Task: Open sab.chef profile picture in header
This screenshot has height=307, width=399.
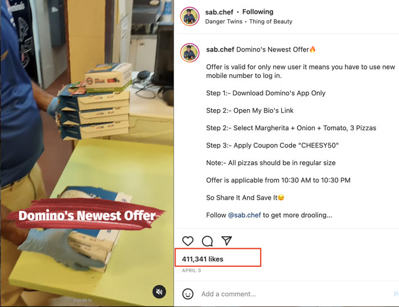Action: 189,17
